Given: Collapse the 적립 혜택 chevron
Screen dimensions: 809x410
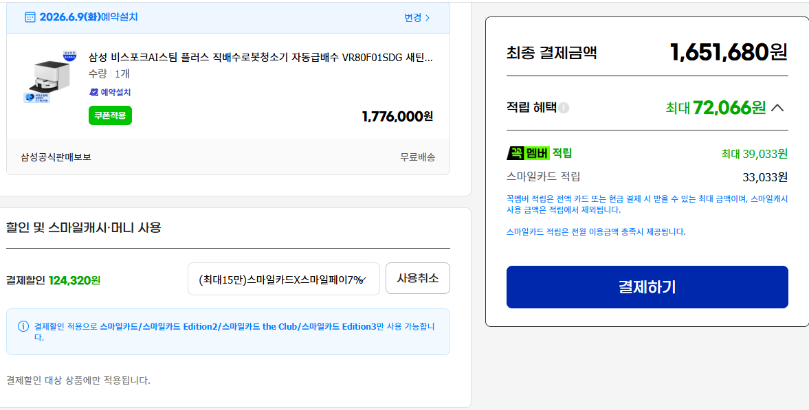Looking at the screenshot, I should 777,108.
